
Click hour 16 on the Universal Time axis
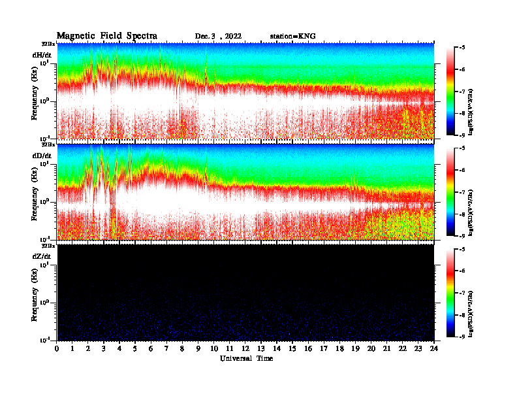[308, 349]
